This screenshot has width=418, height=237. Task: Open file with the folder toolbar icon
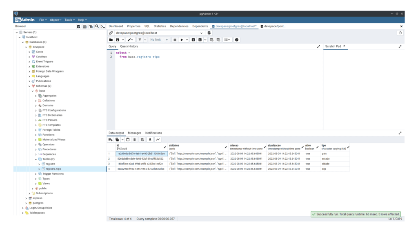click(x=111, y=40)
